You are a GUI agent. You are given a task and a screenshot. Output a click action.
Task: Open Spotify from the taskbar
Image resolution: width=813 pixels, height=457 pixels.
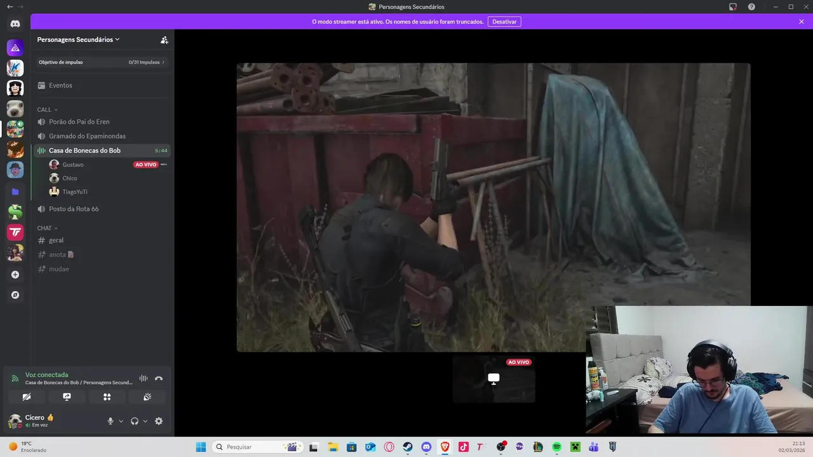pyautogui.click(x=556, y=447)
